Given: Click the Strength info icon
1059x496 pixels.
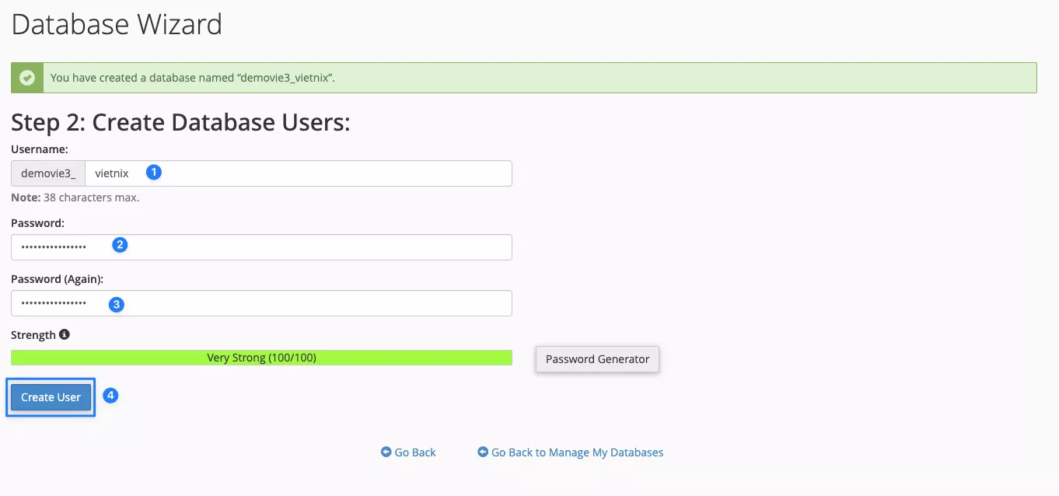Looking at the screenshot, I should coord(63,334).
